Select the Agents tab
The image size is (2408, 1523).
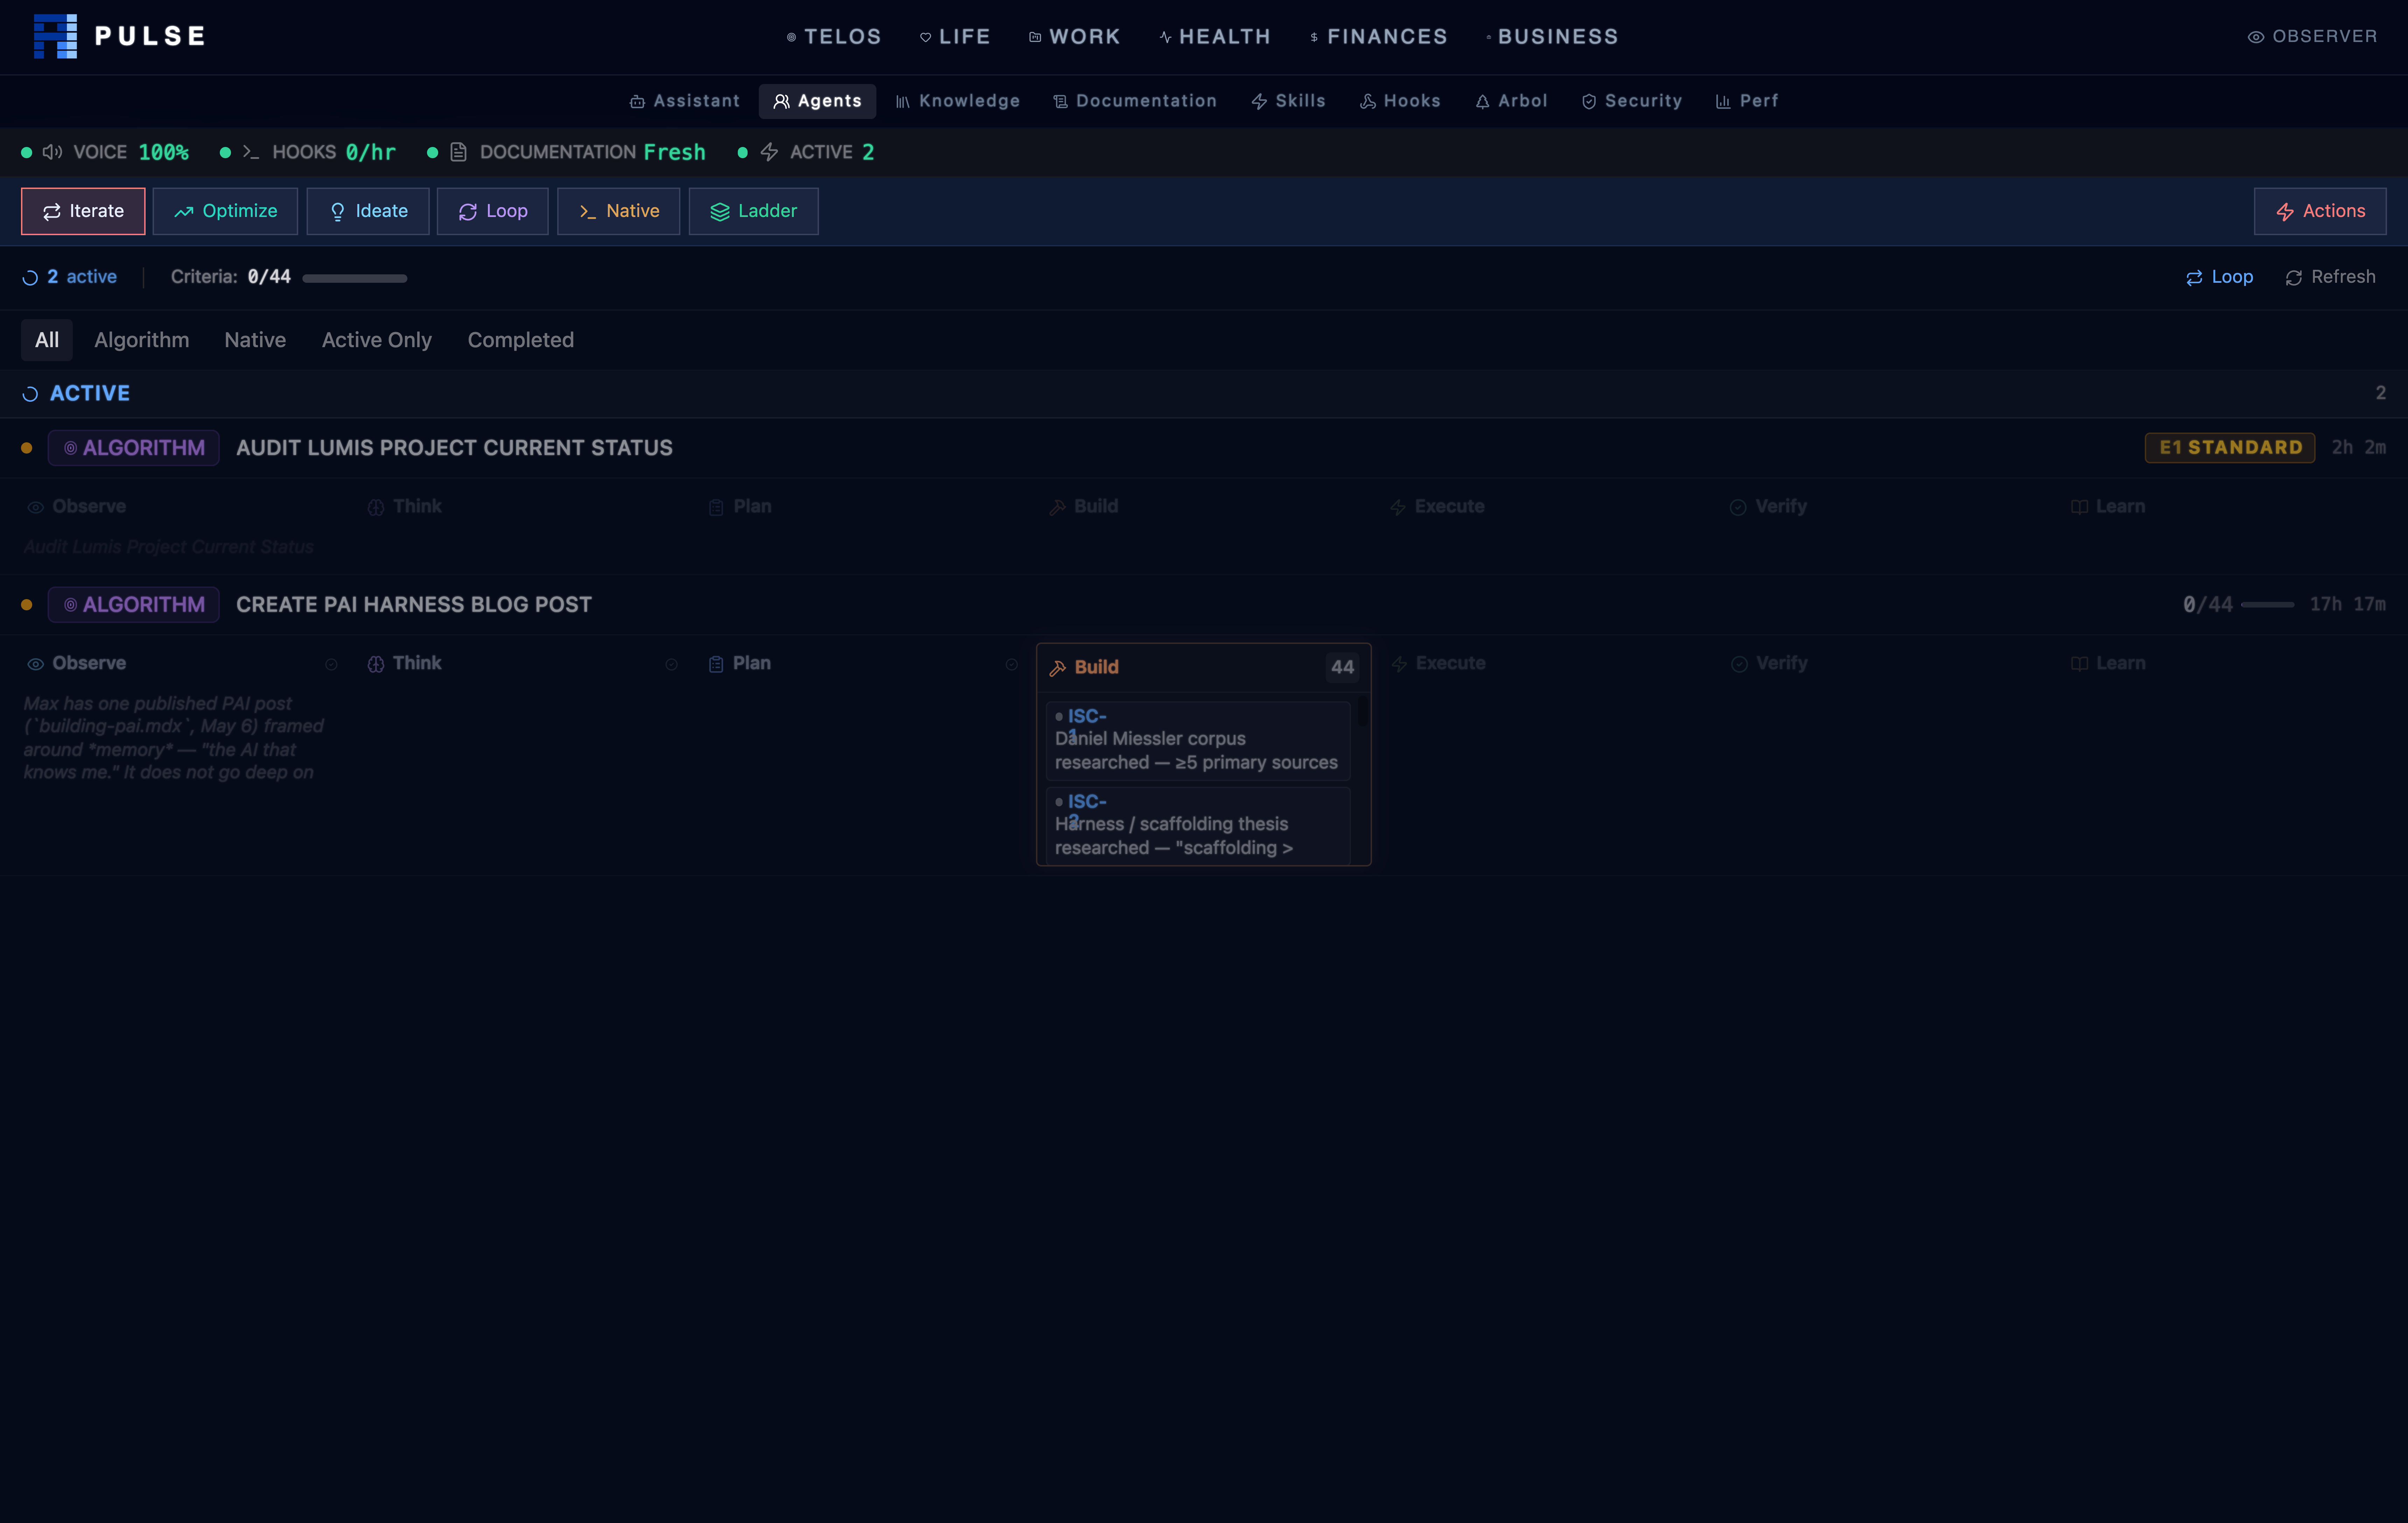tap(817, 101)
